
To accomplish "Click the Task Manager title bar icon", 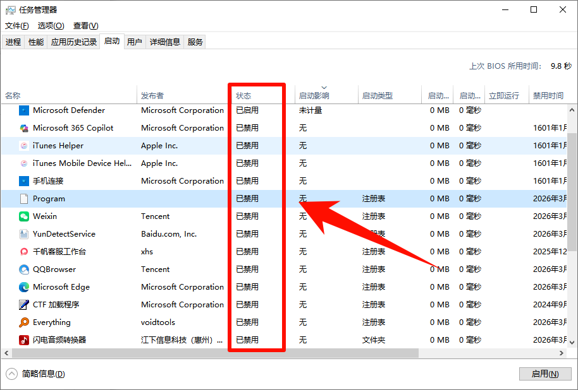I will tap(10, 10).
